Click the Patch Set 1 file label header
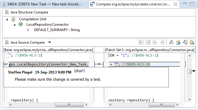This screenshot has width=198, height=110. 150,50
